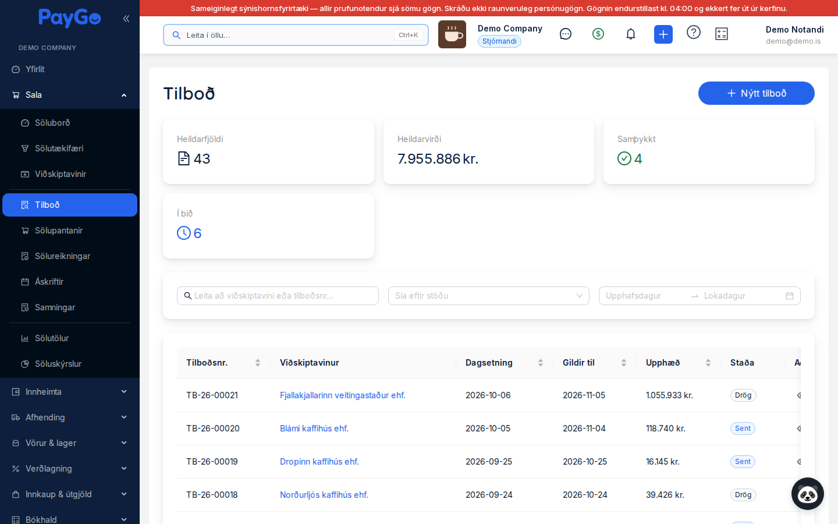This screenshot has width=838, height=524.
Task: Open Áskriftir menu item
Action: [70, 282]
